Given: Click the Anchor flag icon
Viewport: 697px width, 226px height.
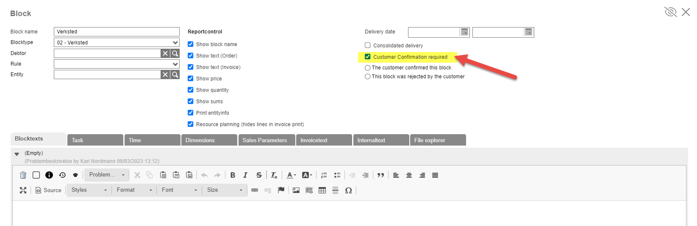Looking at the screenshot, I should [x=281, y=190].
